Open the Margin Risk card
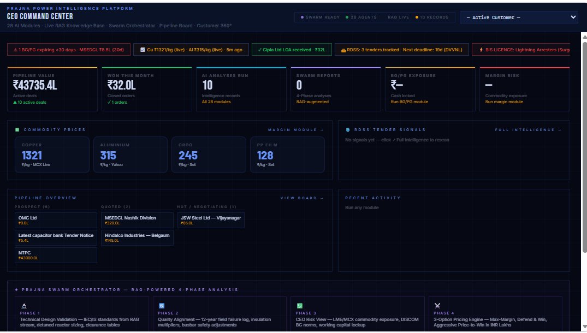Viewport: 587px width, 333px height. coord(525,89)
